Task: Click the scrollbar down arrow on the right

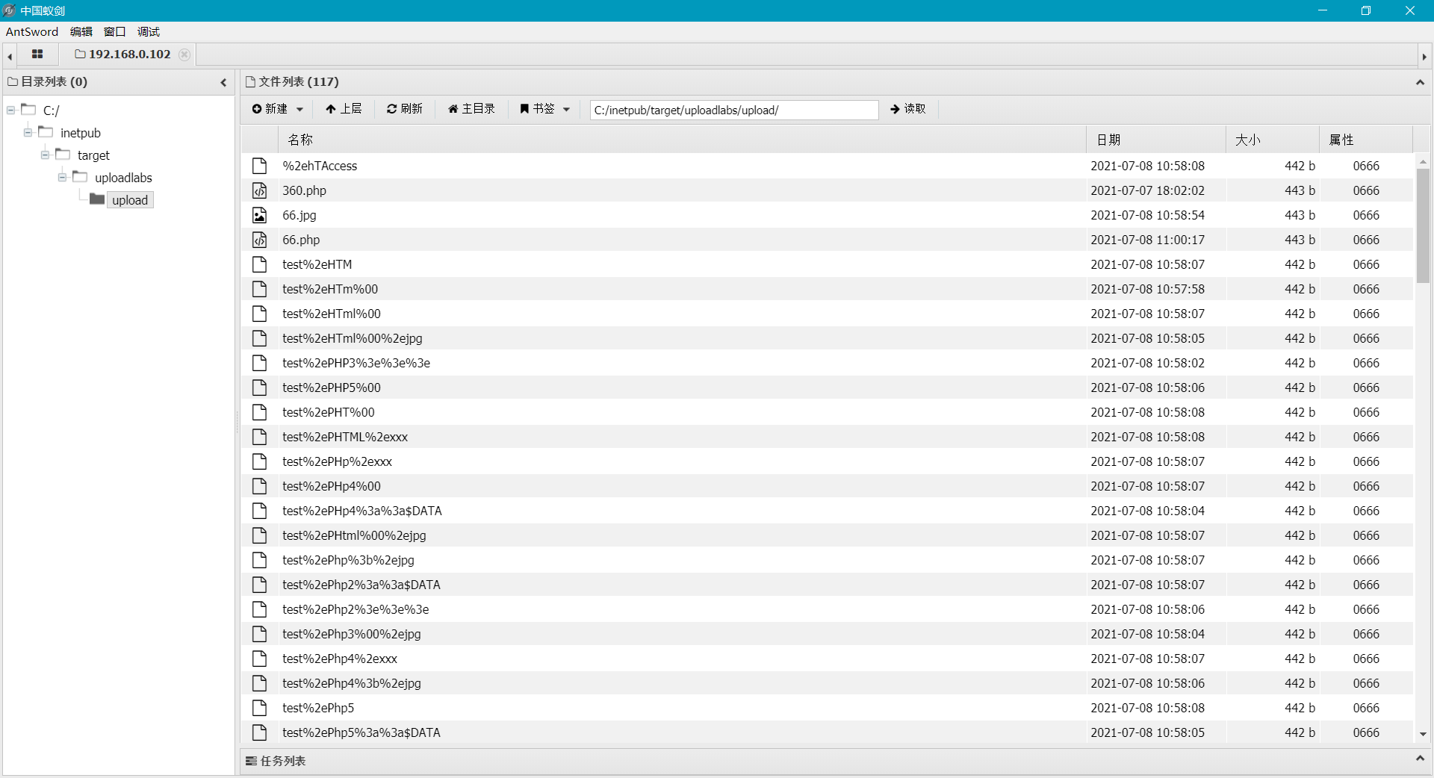Action: click(1424, 735)
